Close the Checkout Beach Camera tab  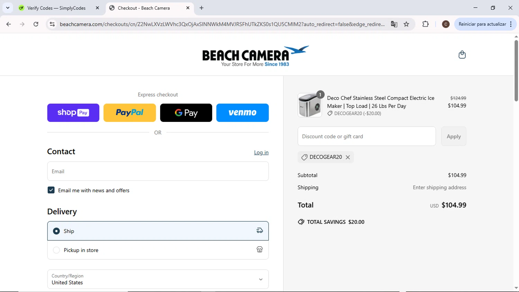pyautogui.click(x=188, y=8)
